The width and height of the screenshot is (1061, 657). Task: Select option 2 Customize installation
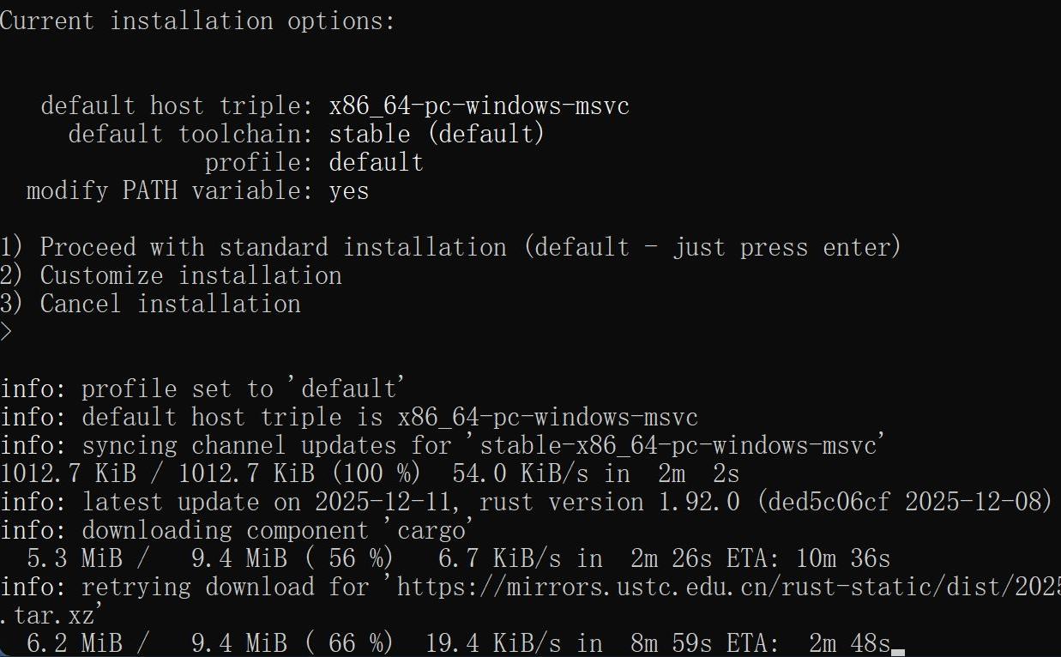pos(172,276)
